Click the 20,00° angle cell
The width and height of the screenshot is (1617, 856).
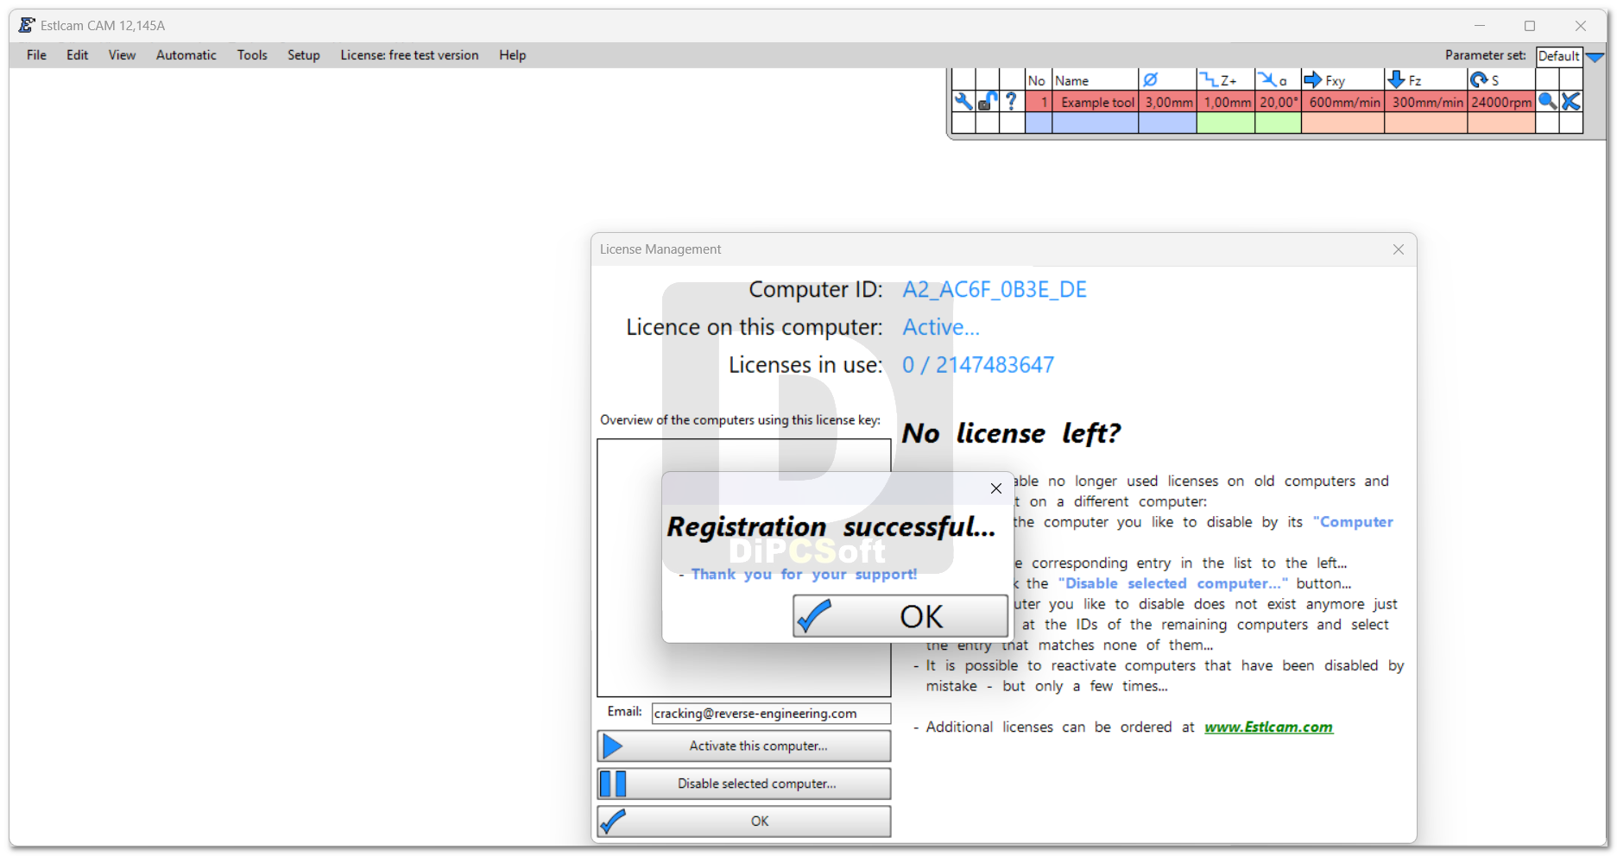click(x=1278, y=102)
